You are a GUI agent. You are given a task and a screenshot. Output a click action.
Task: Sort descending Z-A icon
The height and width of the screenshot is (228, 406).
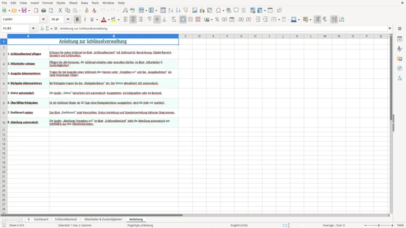pos(178,10)
